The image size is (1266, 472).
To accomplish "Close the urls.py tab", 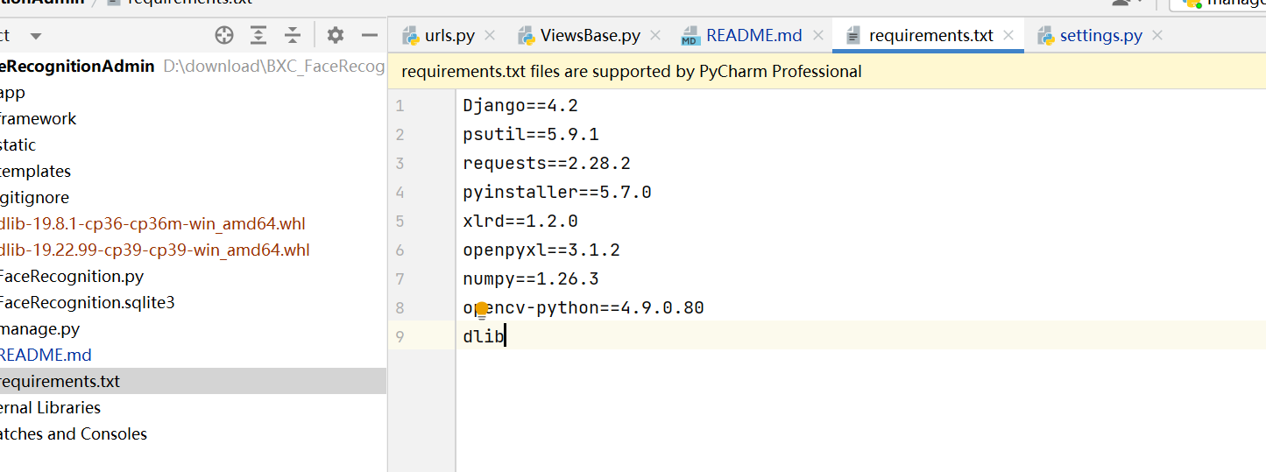I will tap(490, 35).
